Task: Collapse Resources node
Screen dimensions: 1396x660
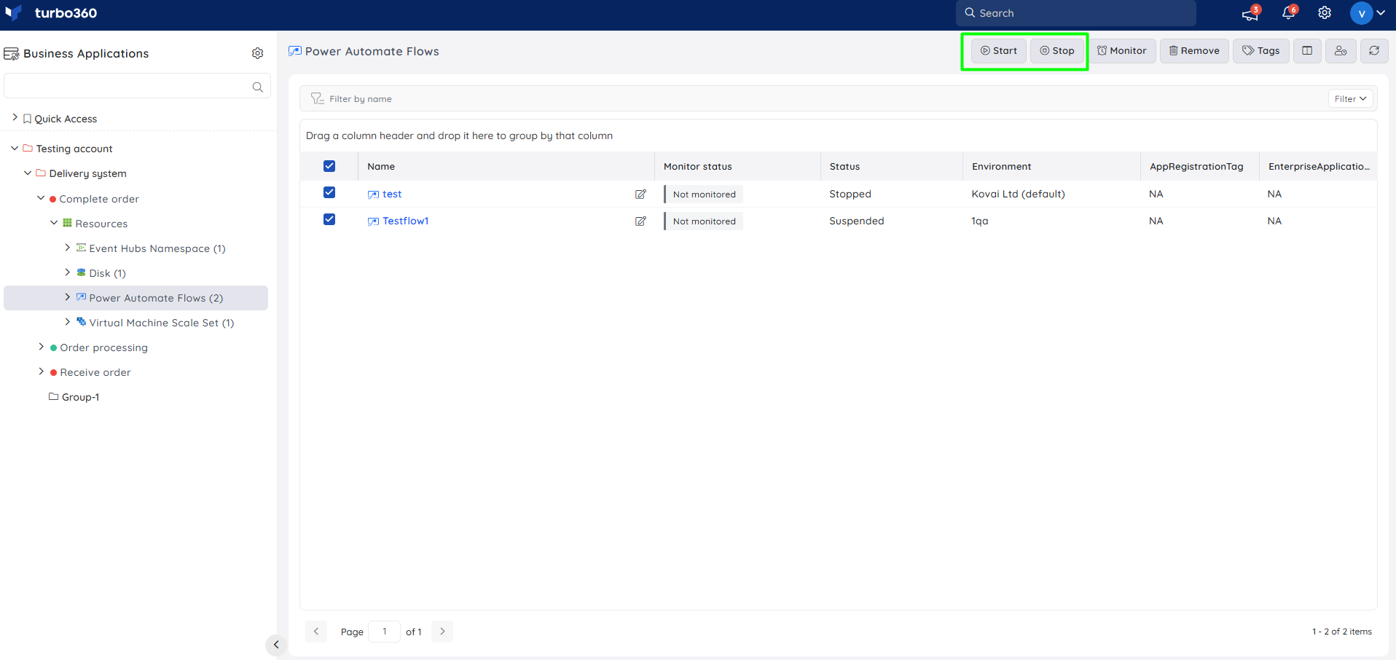Action: [54, 222]
